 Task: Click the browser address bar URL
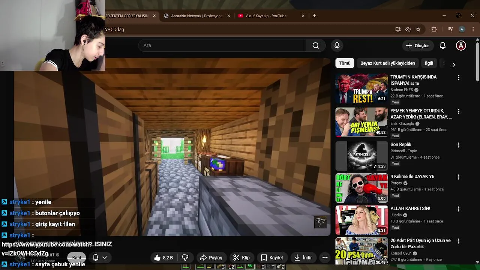point(114,29)
